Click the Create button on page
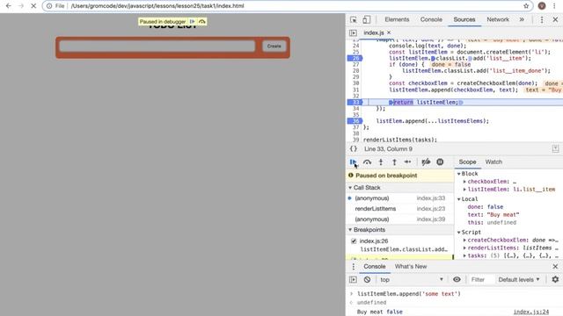 [x=274, y=47]
